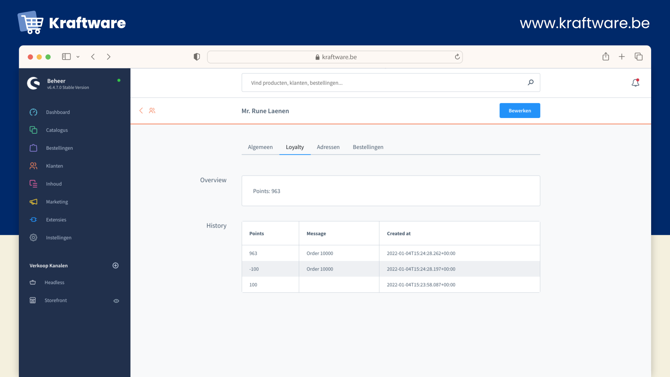The width and height of the screenshot is (670, 377).
Task: Open the Headless sales channel
Action: pos(54,282)
